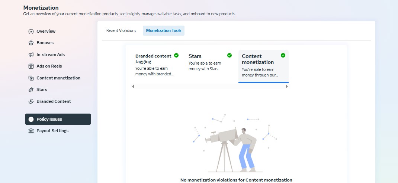Screen dimensions: 398x183
Task: Click the green checkmark on Branded content tagging
Action: point(176,55)
